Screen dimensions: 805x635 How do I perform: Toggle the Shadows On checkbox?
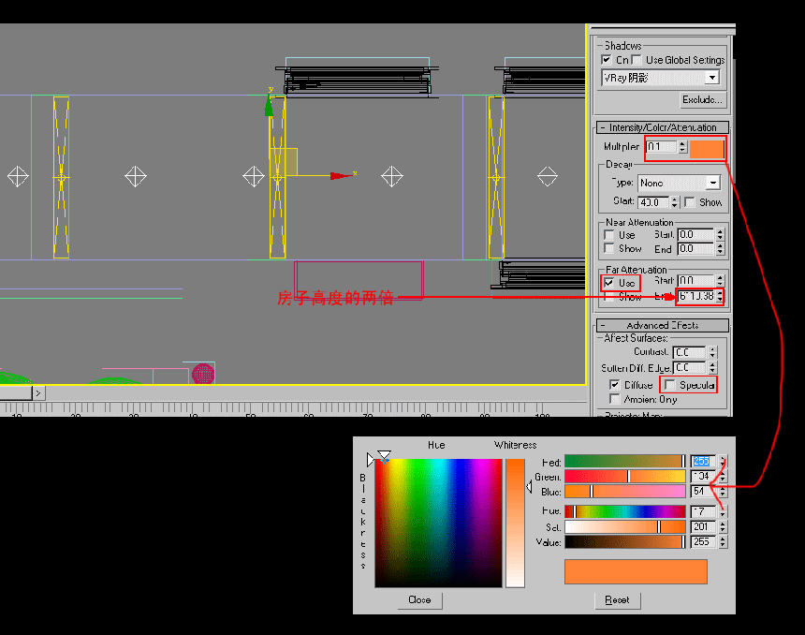[x=607, y=60]
